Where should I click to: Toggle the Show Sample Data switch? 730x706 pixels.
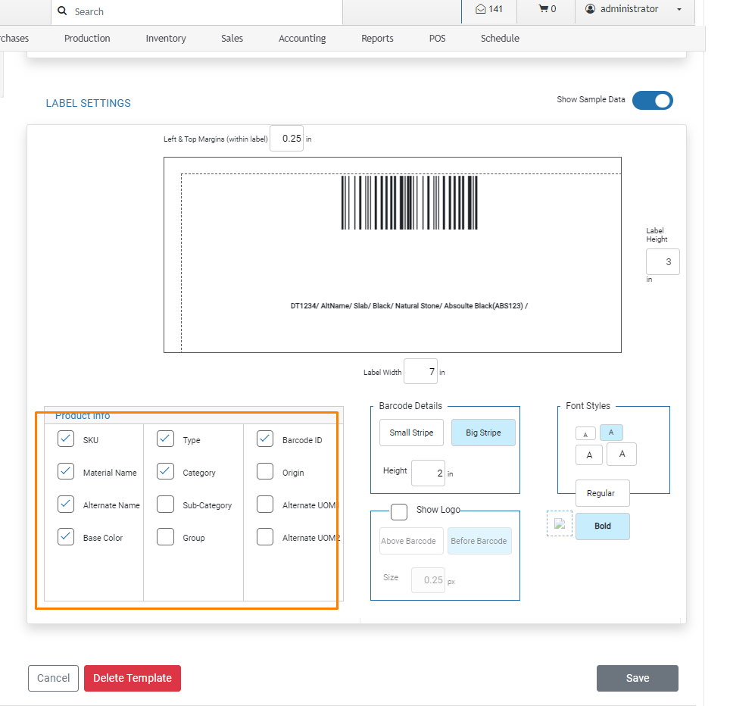coord(652,101)
